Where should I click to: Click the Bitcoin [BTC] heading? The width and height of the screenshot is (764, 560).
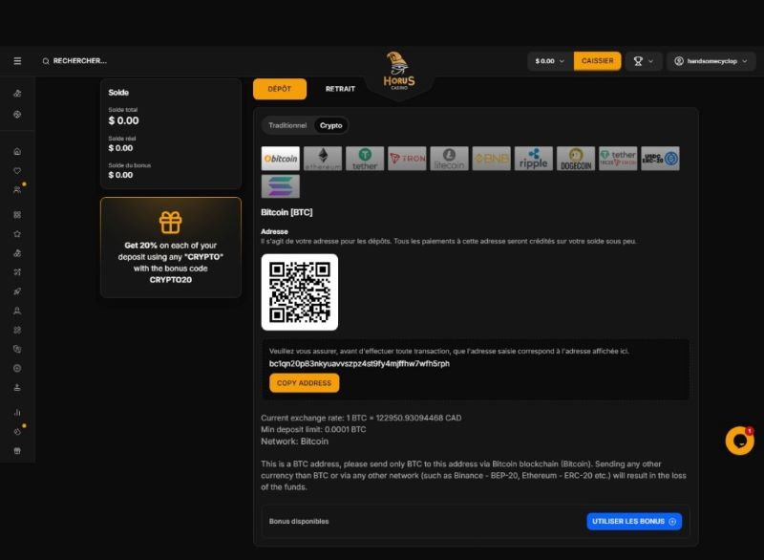point(286,212)
